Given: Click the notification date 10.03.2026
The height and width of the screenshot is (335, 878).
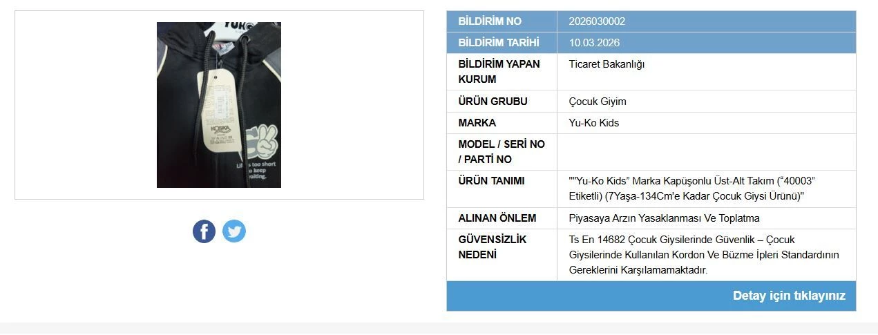Looking at the screenshot, I should [x=594, y=43].
